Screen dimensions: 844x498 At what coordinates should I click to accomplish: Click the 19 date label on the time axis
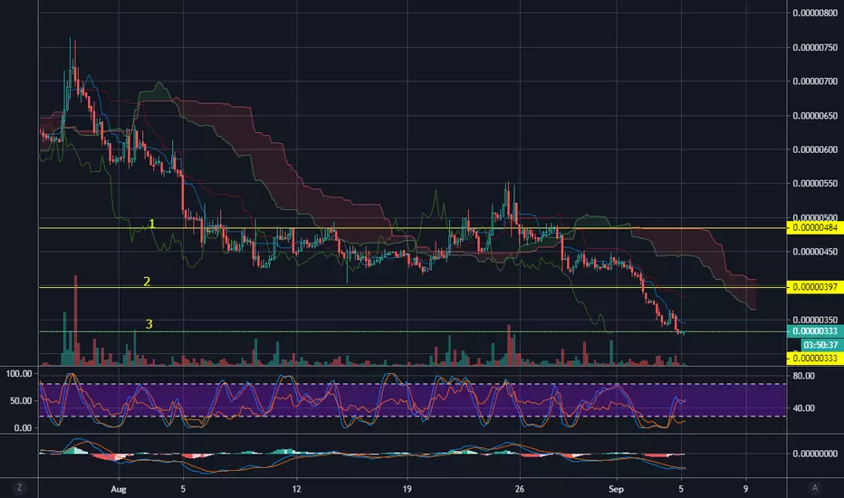pos(407,489)
